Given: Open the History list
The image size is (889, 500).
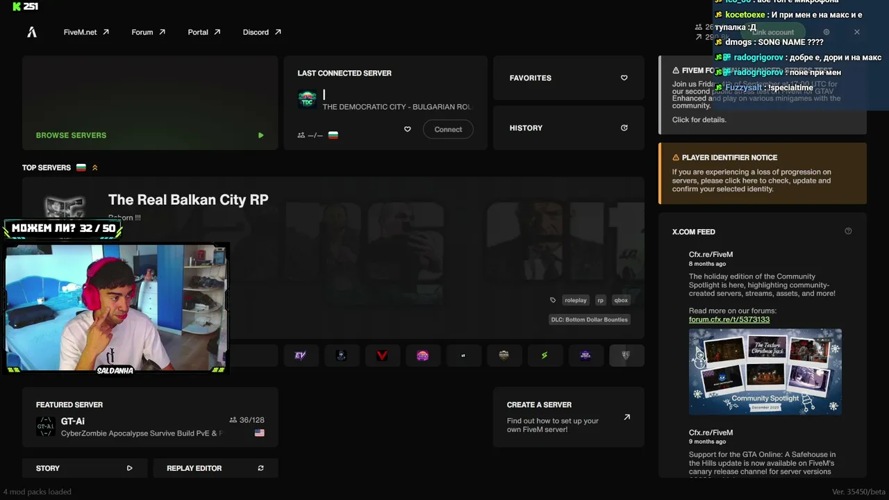Looking at the screenshot, I should click(569, 128).
